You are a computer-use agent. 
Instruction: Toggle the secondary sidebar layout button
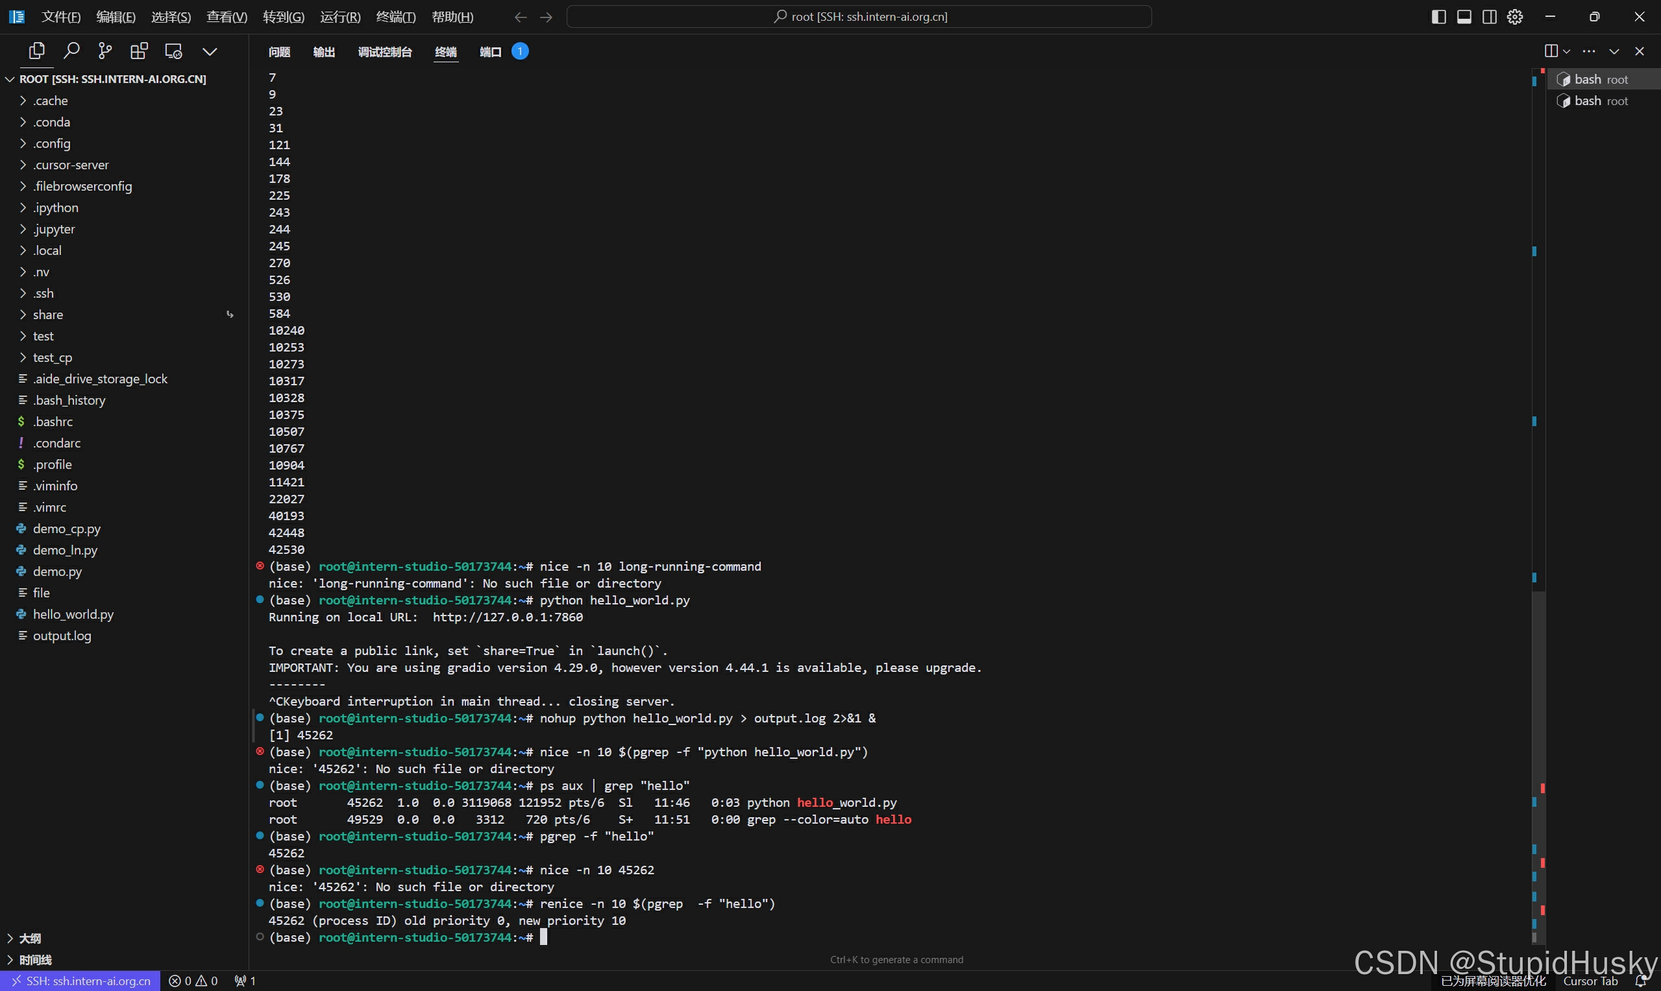tap(1489, 17)
